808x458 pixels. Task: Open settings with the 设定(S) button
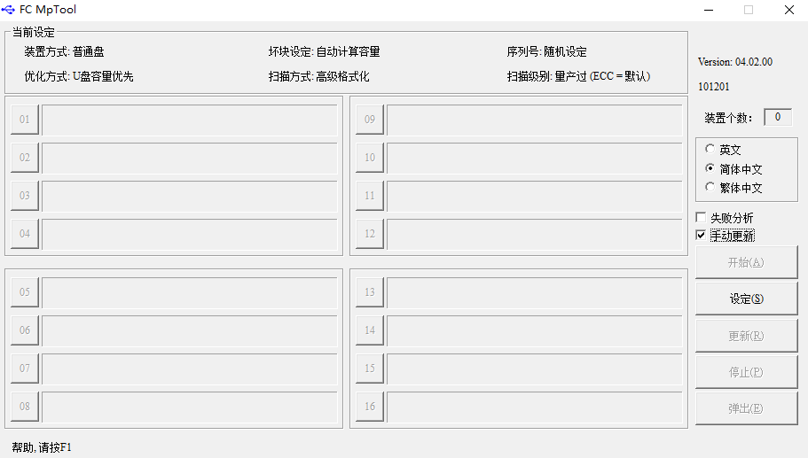coord(746,299)
